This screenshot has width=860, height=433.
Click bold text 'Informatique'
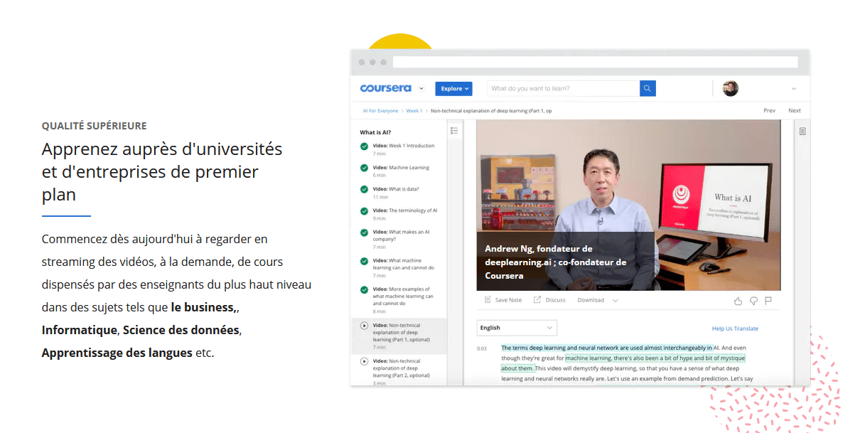[79, 330]
